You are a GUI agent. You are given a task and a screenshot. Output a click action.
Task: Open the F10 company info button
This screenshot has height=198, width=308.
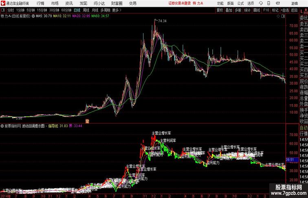click(x=266, y=10)
